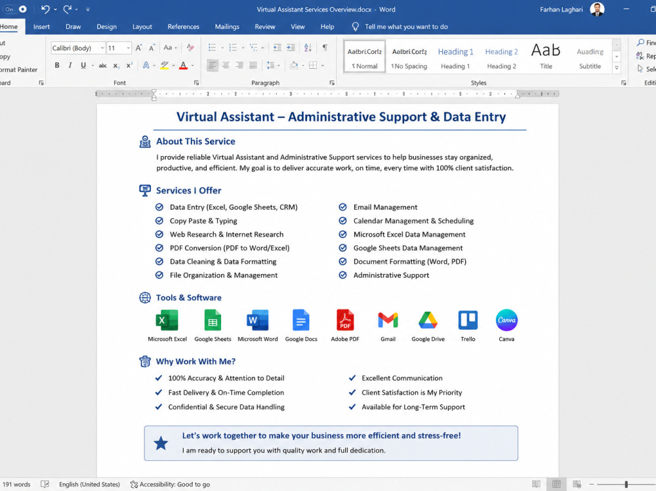This screenshot has height=491, width=656.
Task: Toggle Show/Hide paragraph marks
Action: coord(325,47)
